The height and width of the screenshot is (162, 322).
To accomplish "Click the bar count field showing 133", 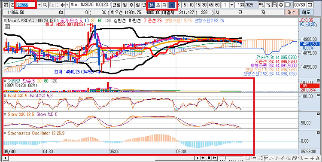I will [x=240, y=4].
